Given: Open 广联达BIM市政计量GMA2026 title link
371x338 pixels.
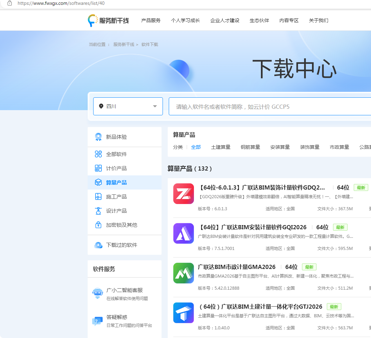Looking at the screenshot, I should coord(237,267).
